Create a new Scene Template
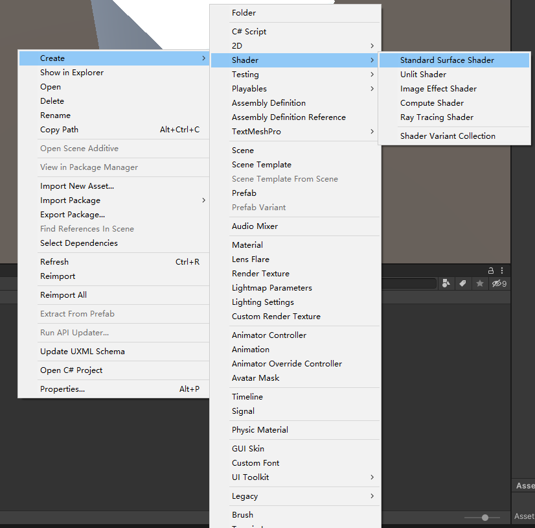 295,165
